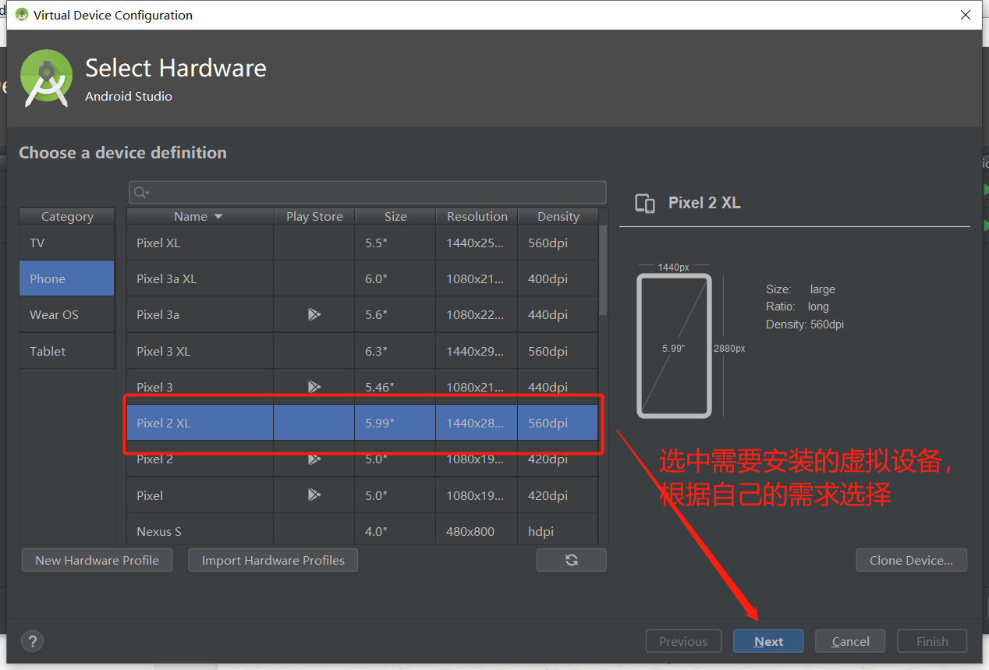The image size is (989, 670).
Task: Click the Play Store icon in the Pixel row
Action: (x=314, y=495)
